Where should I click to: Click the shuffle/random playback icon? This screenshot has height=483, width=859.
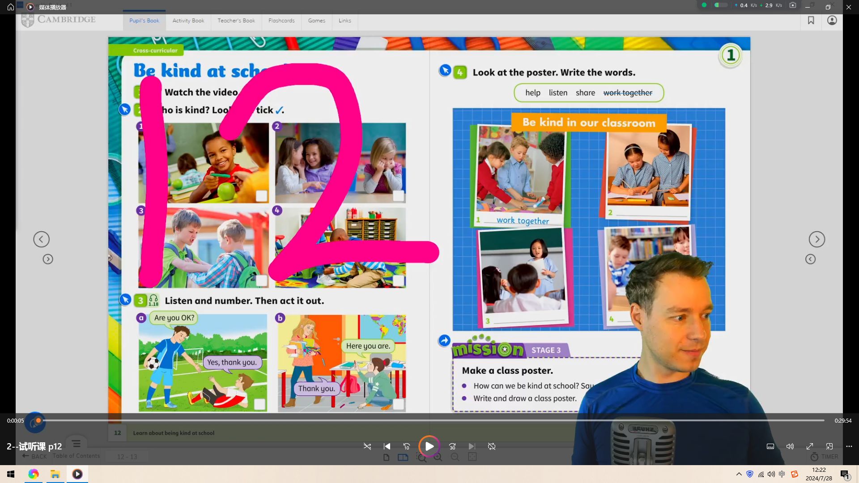coord(366,446)
